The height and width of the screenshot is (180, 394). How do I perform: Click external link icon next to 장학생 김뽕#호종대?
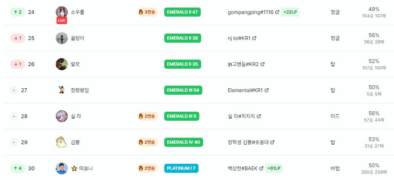point(272,142)
